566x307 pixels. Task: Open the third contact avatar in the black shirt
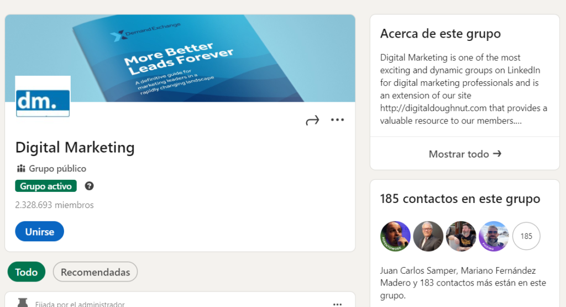point(461,236)
